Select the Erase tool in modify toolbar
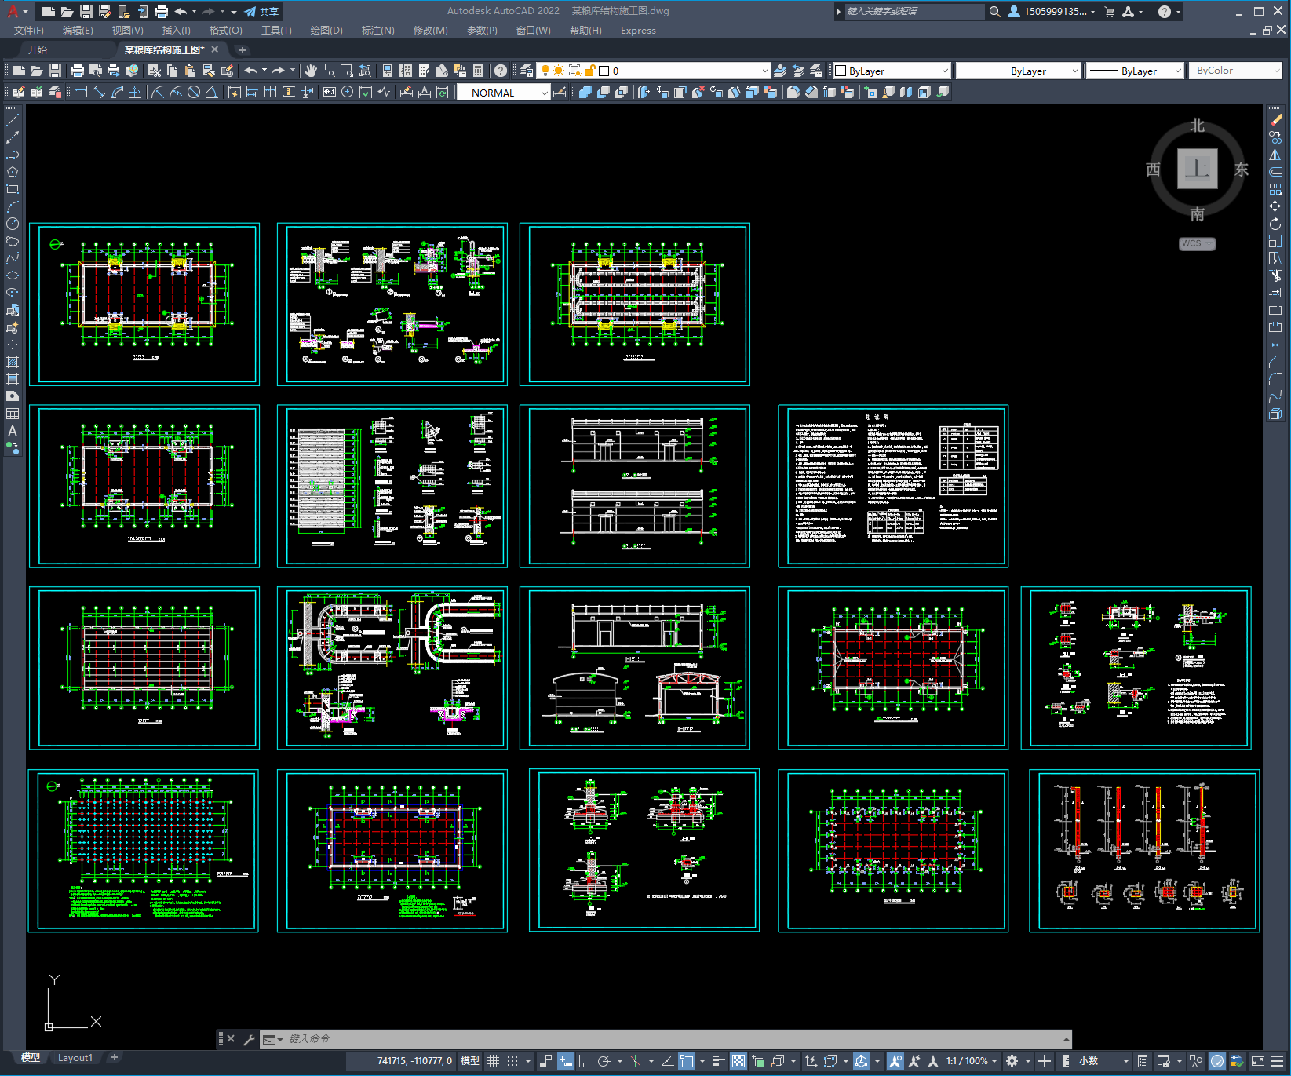Image resolution: width=1291 pixels, height=1076 pixels. 1275,120
